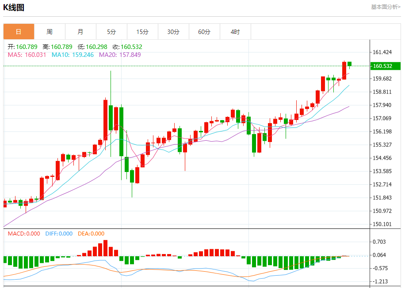Click the 0.703 MACD axis label

pyautogui.click(x=379, y=242)
